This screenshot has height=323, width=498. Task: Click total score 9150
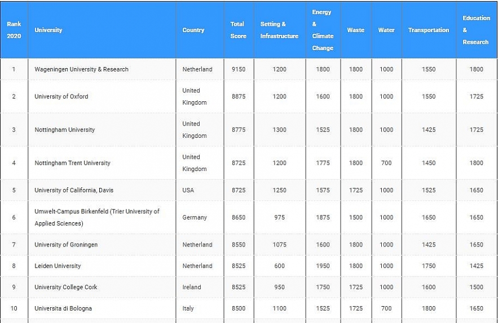(239, 69)
